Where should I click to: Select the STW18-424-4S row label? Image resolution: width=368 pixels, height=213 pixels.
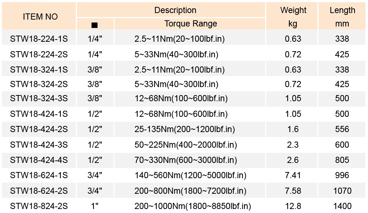(x=39, y=160)
